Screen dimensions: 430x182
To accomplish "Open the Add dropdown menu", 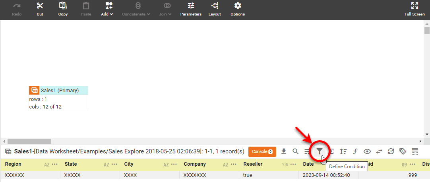I will pyautogui.click(x=107, y=9).
